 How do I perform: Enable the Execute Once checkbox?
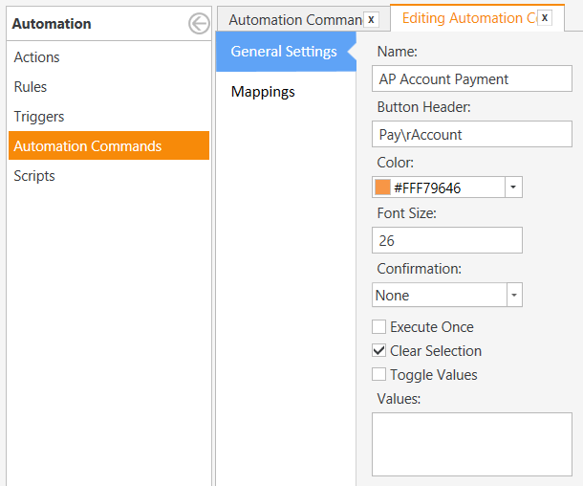379,327
